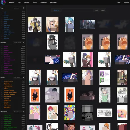
Task: Open the Parodies page from navbar
Action: [27, 3]
